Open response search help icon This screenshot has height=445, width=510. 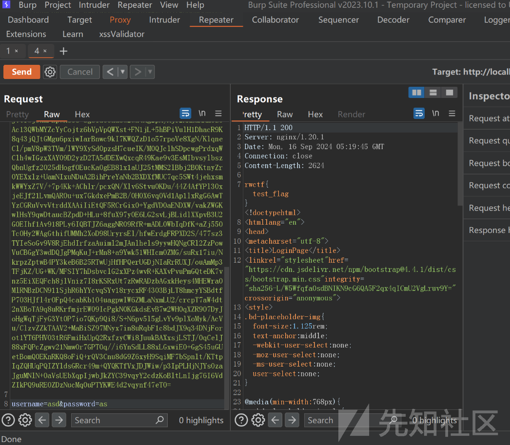(241, 420)
